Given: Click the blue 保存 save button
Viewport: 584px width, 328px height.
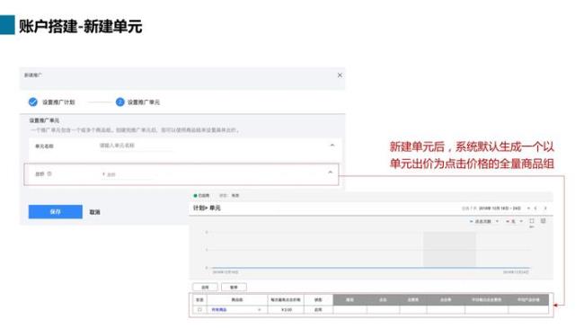Looking at the screenshot, I should point(56,212).
